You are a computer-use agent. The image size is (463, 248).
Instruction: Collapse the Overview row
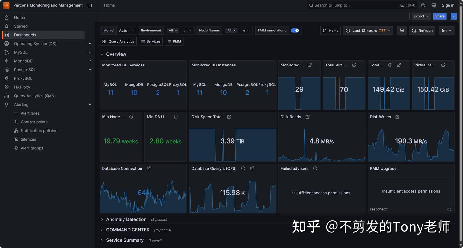pos(102,54)
